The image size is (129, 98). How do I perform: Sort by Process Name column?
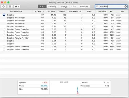16,11
